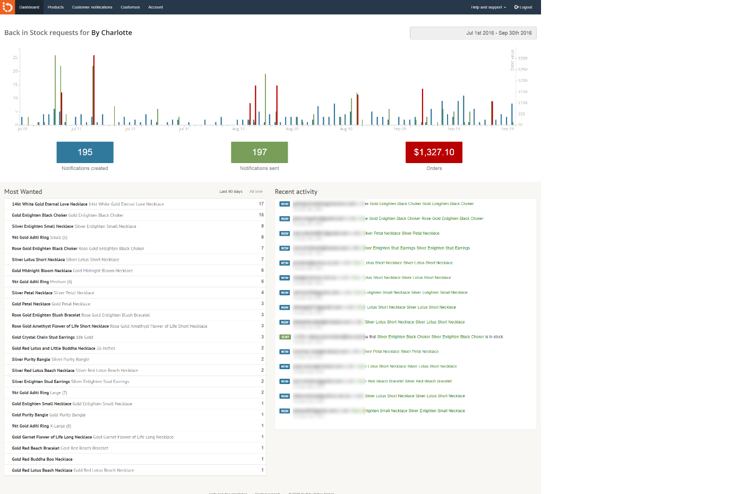The image size is (747, 494).
Task: Click the green 197 Notifications sent box
Action: click(259, 152)
